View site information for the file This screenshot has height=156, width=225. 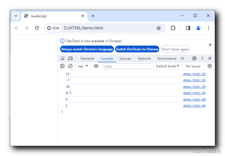(53, 28)
